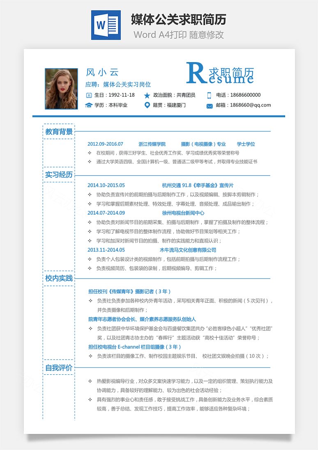Click the date range 2013.11-2014.05
This screenshot has width=318, height=450.
(106, 250)
